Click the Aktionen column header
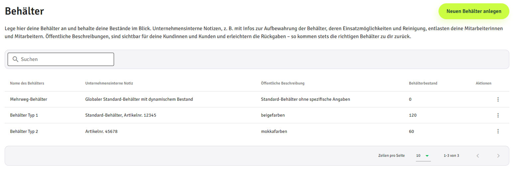The width and height of the screenshot is (516, 173). pyautogui.click(x=483, y=83)
